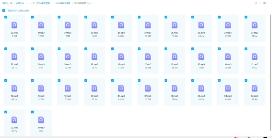Click the 10.mp3 audio file icon
The width and height of the screenshot is (272, 138).
[68, 88]
